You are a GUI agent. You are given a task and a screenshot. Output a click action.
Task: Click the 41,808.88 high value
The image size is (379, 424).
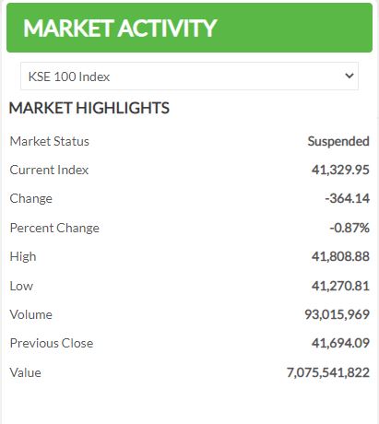click(340, 256)
